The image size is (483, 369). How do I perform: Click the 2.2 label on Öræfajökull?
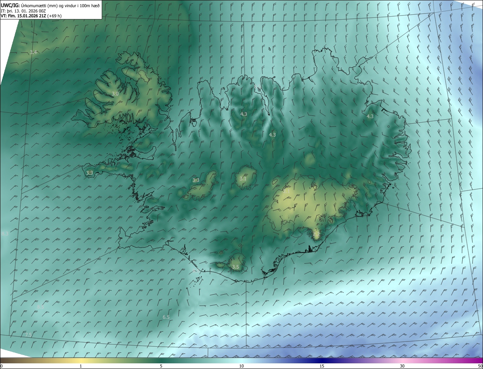coord(316,234)
